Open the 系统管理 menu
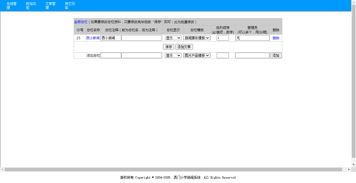Screen dimensions: 356x183 coord(12,6)
